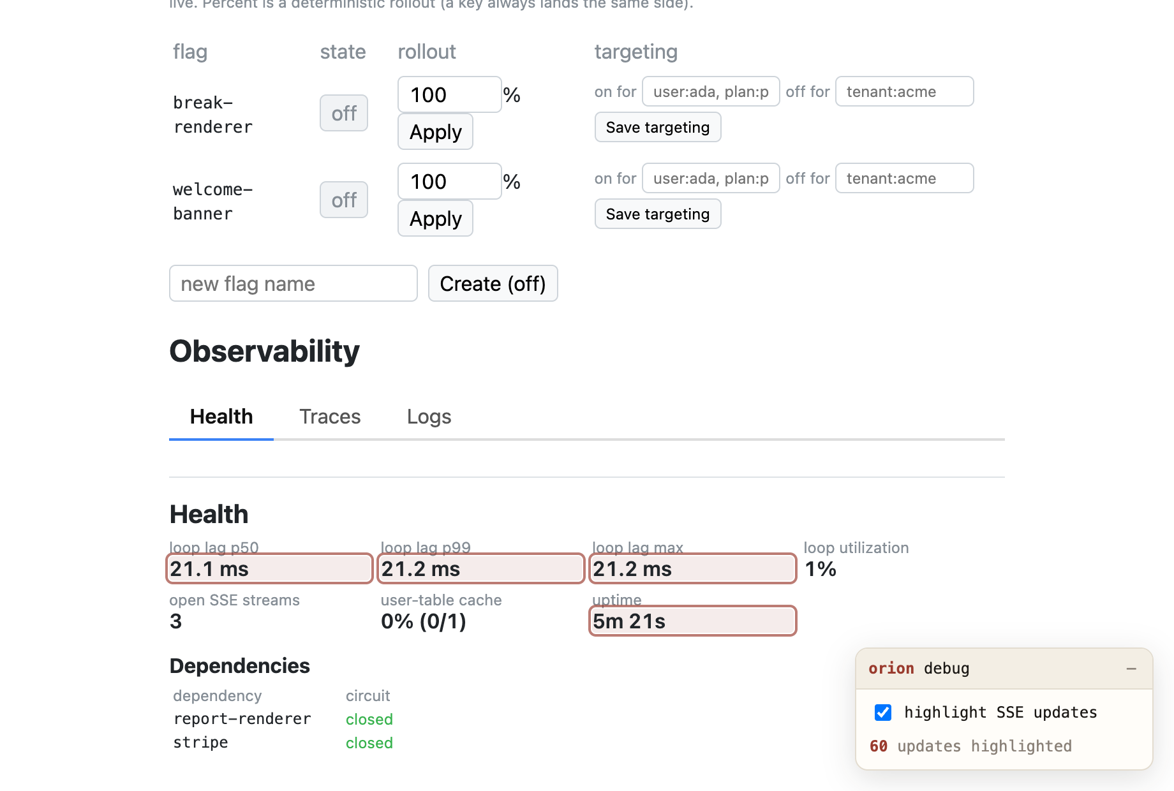
Task: Select the user-table cache value 0% (0/1)
Action: click(424, 621)
